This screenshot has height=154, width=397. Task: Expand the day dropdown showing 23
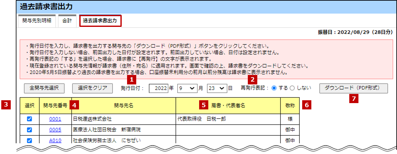point(217,88)
